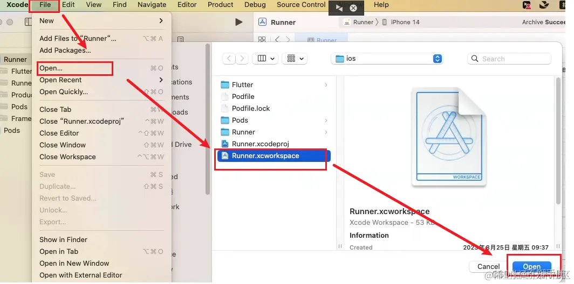Open the Help menu
Image resolution: width=574 pixels, height=284 pixels.
381,5
